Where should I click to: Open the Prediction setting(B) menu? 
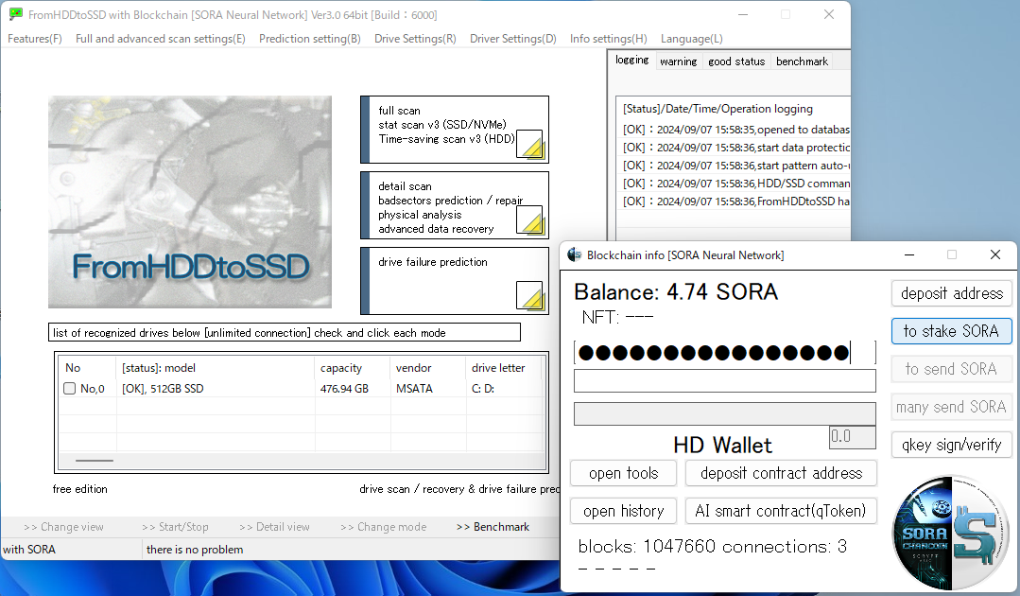(x=310, y=39)
